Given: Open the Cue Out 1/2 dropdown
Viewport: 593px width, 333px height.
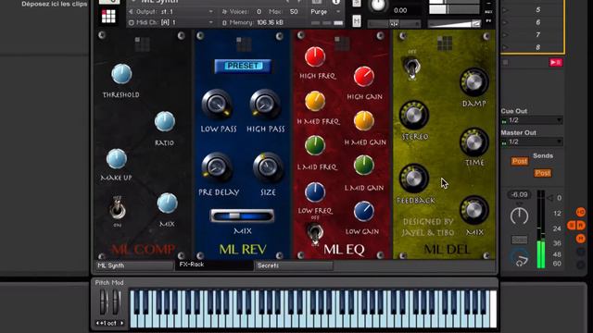Looking at the screenshot, I should [x=532, y=120].
